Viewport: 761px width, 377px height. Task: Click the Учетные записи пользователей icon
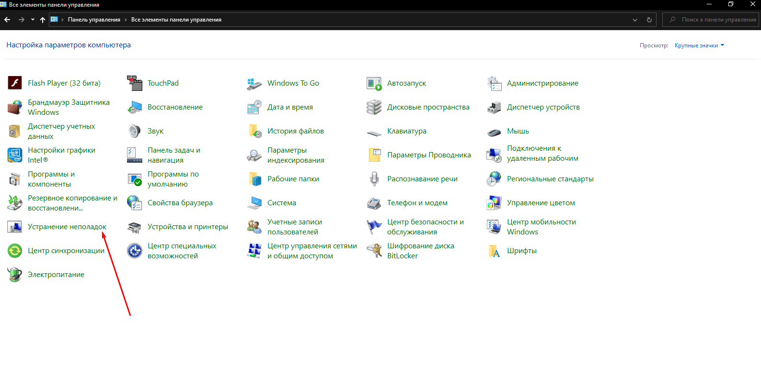(254, 227)
